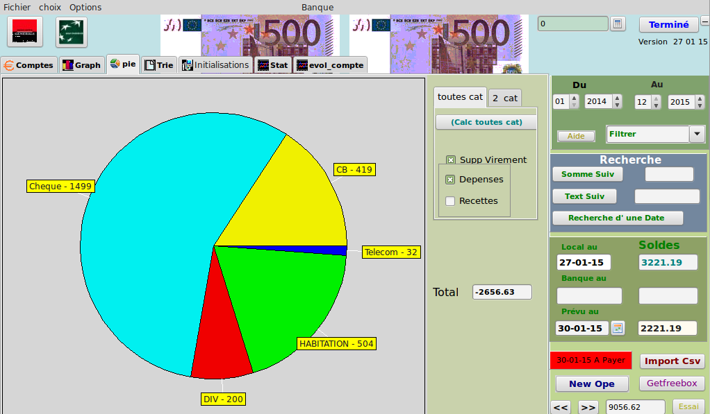Click the Société Générale bank logo icon

click(26, 32)
